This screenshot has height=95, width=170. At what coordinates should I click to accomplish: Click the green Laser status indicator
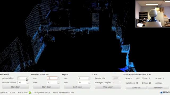30,93
